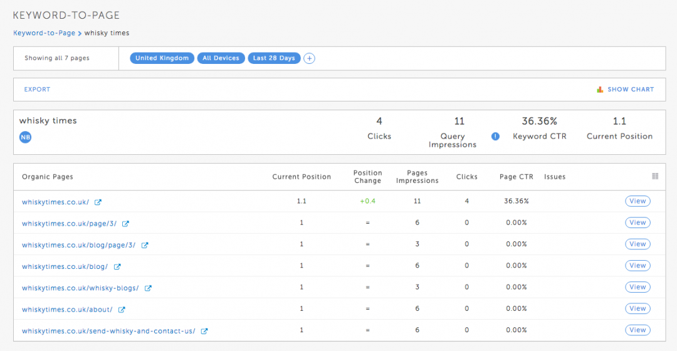Open the whiskytimes.co.uk/page/3/ link

coord(69,224)
